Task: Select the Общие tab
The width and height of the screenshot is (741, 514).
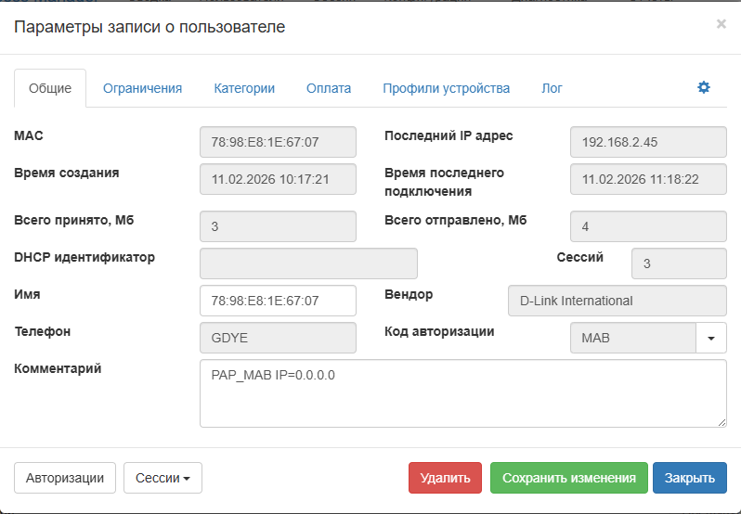Action: (50, 88)
